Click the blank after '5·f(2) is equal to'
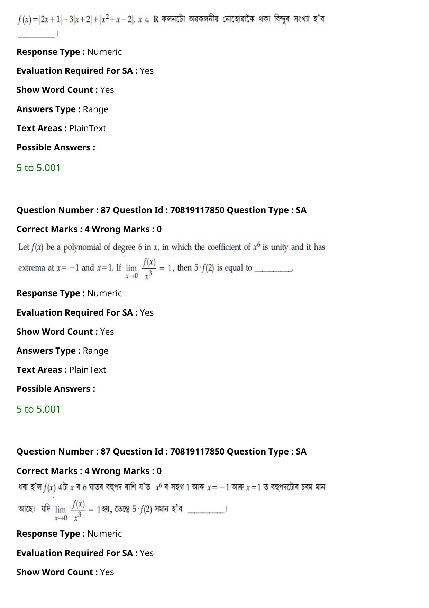 click(273, 269)
